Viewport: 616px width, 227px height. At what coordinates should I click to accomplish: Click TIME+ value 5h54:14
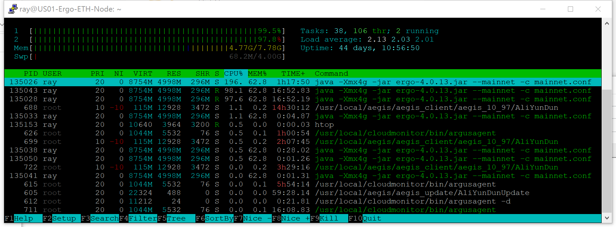293,184
